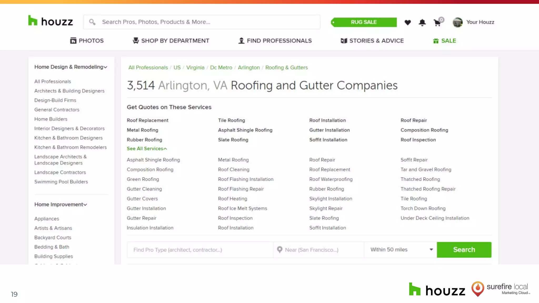
Task: Click the location pin icon in the Near field
Action: point(280,250)
